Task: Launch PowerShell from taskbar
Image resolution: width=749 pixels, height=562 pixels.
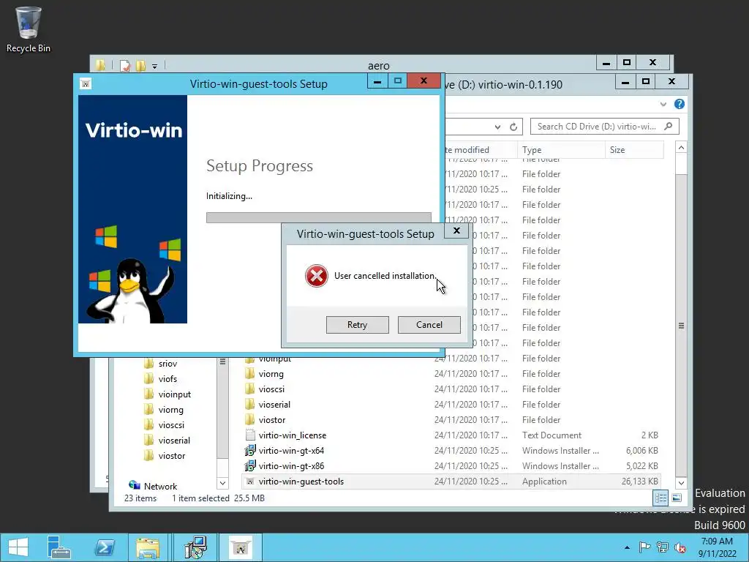Action: (x=104, y=547)
